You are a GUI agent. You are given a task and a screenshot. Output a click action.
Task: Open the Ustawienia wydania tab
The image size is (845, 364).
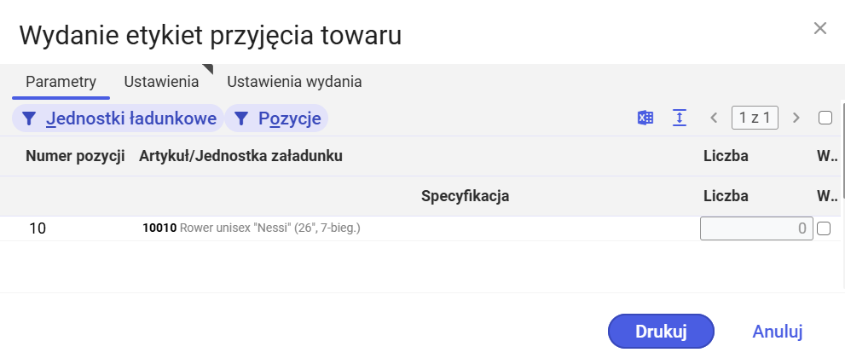coord(294,82)
